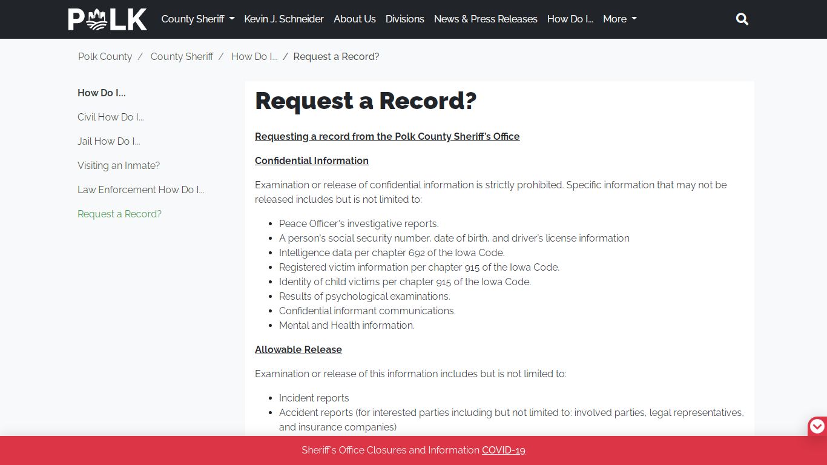The width and height of the screenshot is (827, 465).
Task: Click 'Identity of child victims' bullet
Action: 405,282
